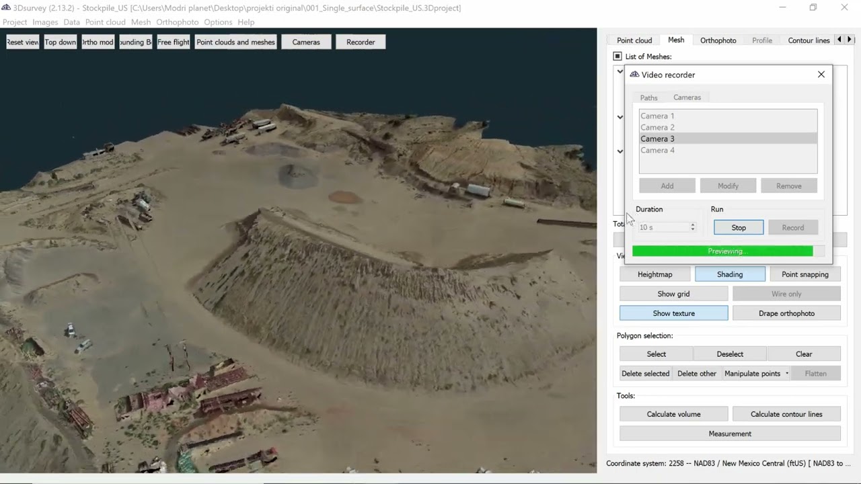The width and height of the screenshot is (861, 484).
Task: Click the Remove camera button
Action: 788,186
